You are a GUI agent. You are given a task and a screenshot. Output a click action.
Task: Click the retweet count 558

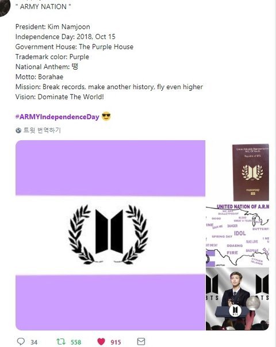point(76,342)
